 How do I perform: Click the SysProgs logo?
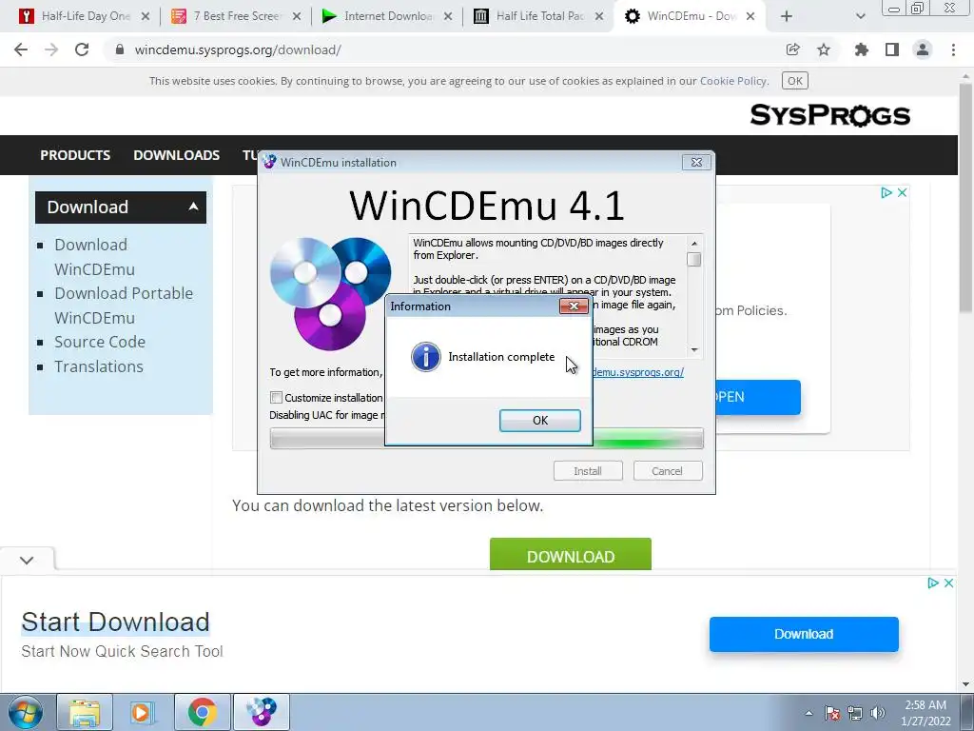[x=829, y=115]
